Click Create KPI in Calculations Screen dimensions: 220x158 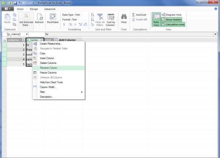140,20
